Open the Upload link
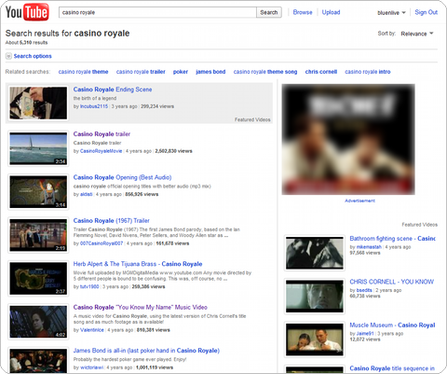The height and width of the screenshot is (374, 447). [x=331, y=12]
